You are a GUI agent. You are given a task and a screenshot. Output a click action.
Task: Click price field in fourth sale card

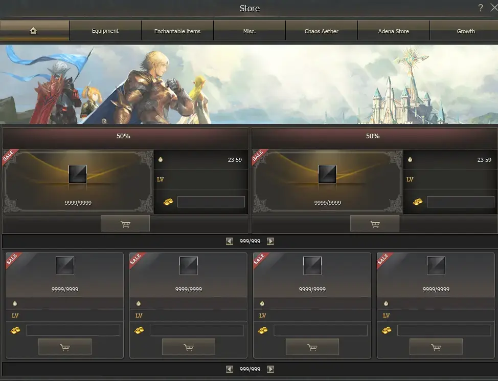click(444, 330)
